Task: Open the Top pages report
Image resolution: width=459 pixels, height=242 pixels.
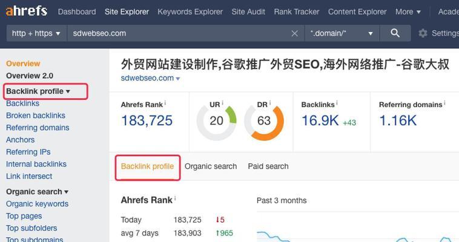Action: click(x=24, y=216)
